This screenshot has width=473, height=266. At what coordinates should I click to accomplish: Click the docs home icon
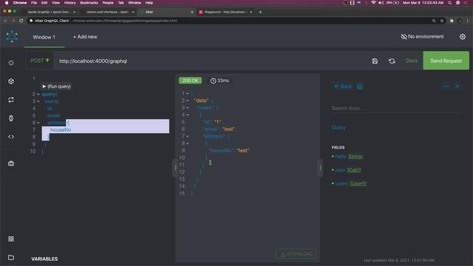pyautogui.click(x=360, y=86)
